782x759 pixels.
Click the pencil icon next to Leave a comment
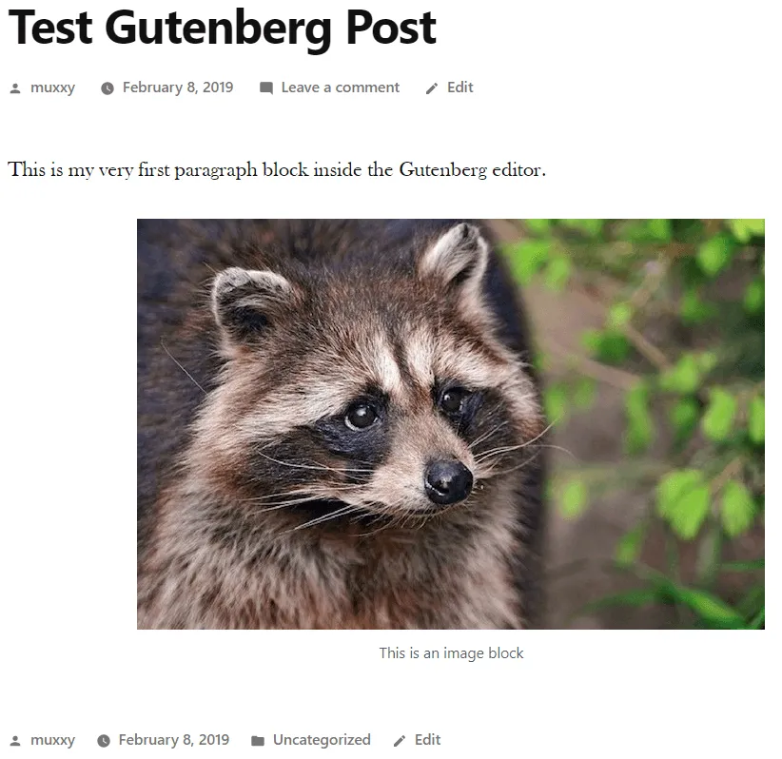(432, 88)
